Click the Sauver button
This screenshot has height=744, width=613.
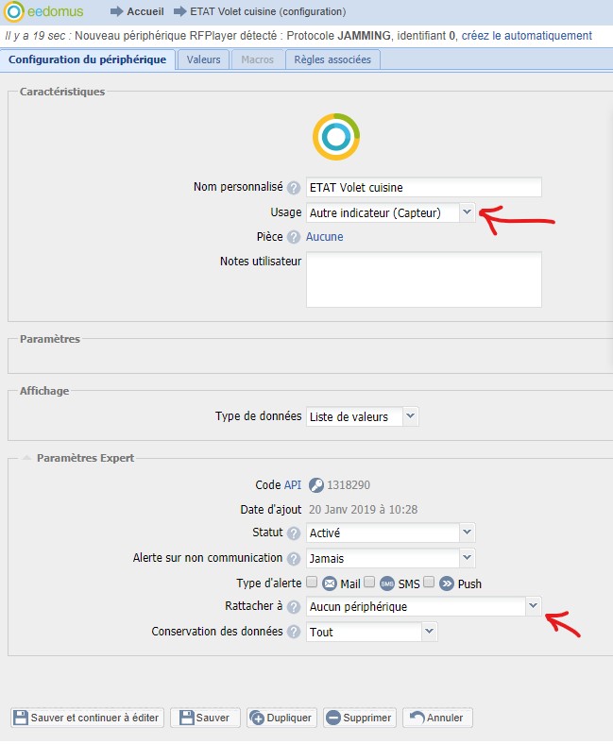point(206,718)
